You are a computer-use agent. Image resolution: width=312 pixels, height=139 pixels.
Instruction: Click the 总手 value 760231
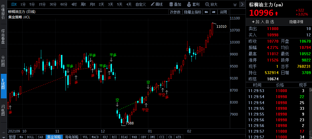[x=304, y=66]
